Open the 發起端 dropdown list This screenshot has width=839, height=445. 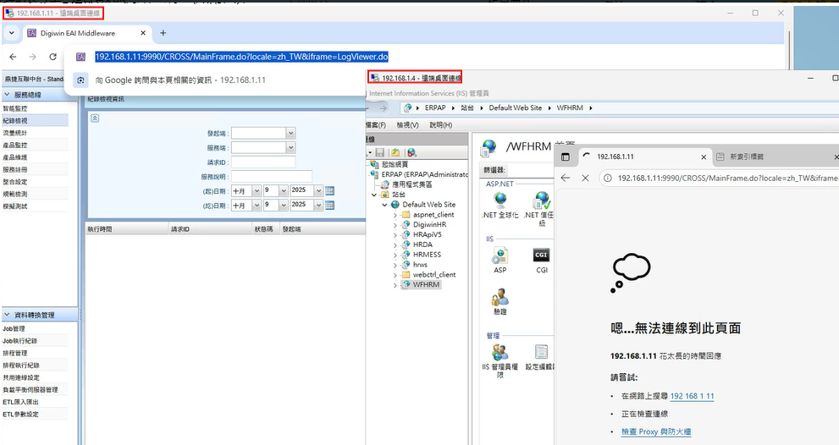290,133
